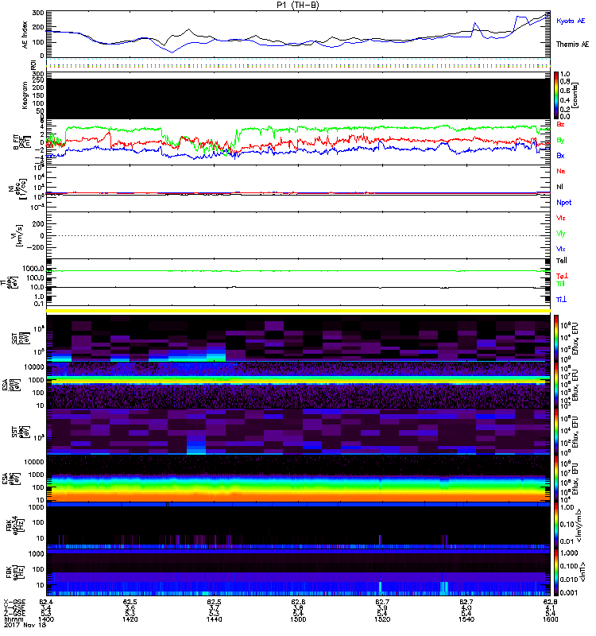Click the red 'Bz' legend entry
Screen dimensions: 596x636
click(561, 124)
